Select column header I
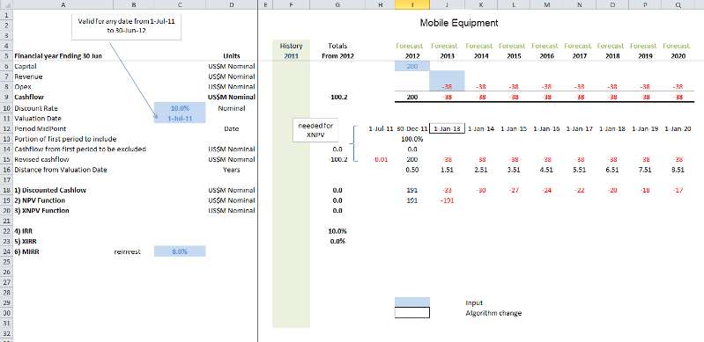Image resolution: width=704 pixels, height=342 pixels. pyautogui.click(x=412, y=5)
